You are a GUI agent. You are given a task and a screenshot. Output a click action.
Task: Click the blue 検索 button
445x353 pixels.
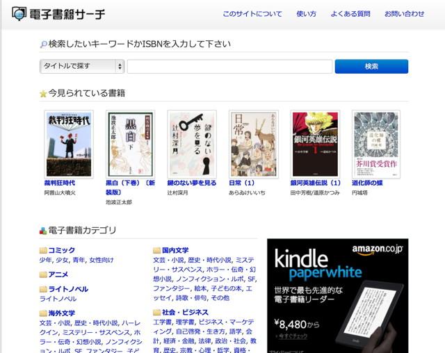(x=371, y=66)
